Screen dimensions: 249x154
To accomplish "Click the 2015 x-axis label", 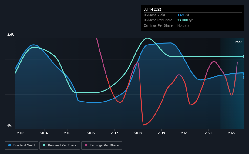I will point(68,133).
